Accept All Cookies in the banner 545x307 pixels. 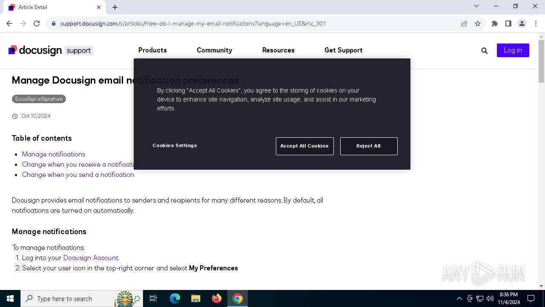point(305,146)
